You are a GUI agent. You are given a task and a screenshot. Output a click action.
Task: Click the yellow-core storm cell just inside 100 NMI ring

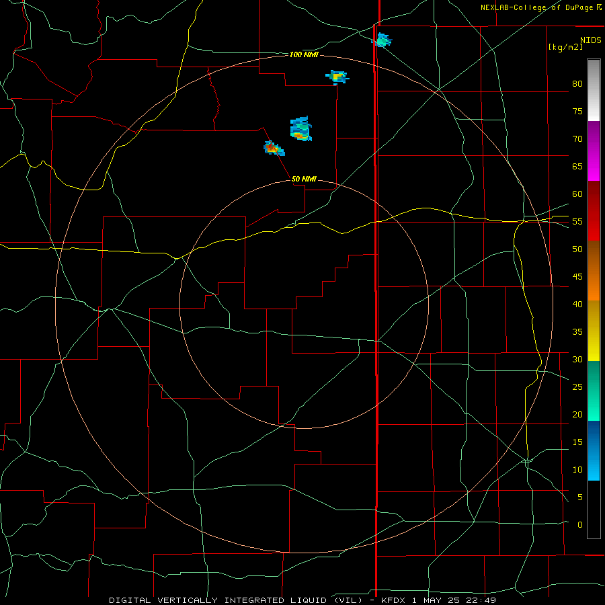click(x=337, y=77)
